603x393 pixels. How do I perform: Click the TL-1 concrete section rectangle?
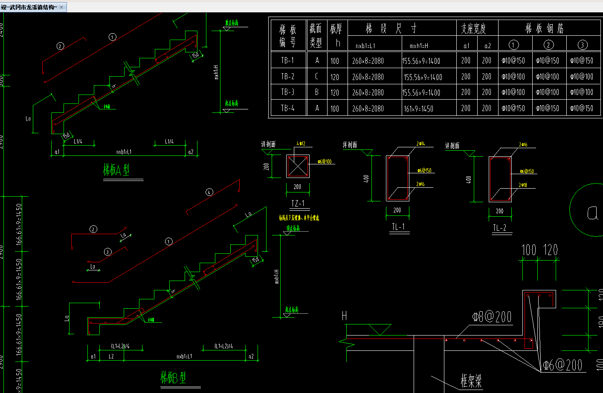[x=397, y=178]
